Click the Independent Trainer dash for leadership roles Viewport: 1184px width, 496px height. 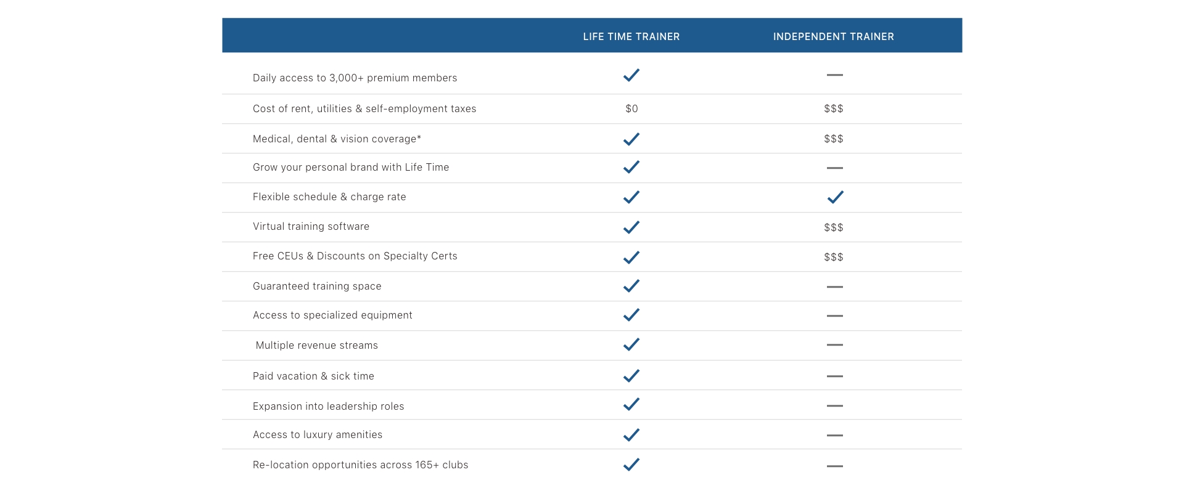coord(834,406)
